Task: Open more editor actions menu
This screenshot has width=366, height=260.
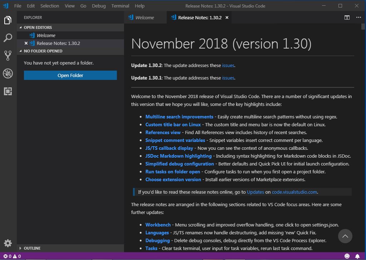Action: tap(358, 17)
